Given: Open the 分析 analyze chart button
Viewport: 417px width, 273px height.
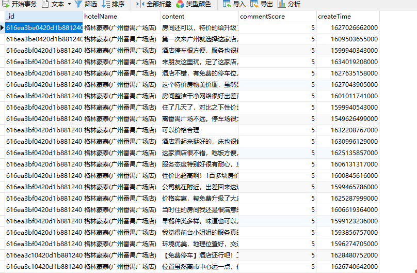Looking at the screenshot, I should coord(289,4).
